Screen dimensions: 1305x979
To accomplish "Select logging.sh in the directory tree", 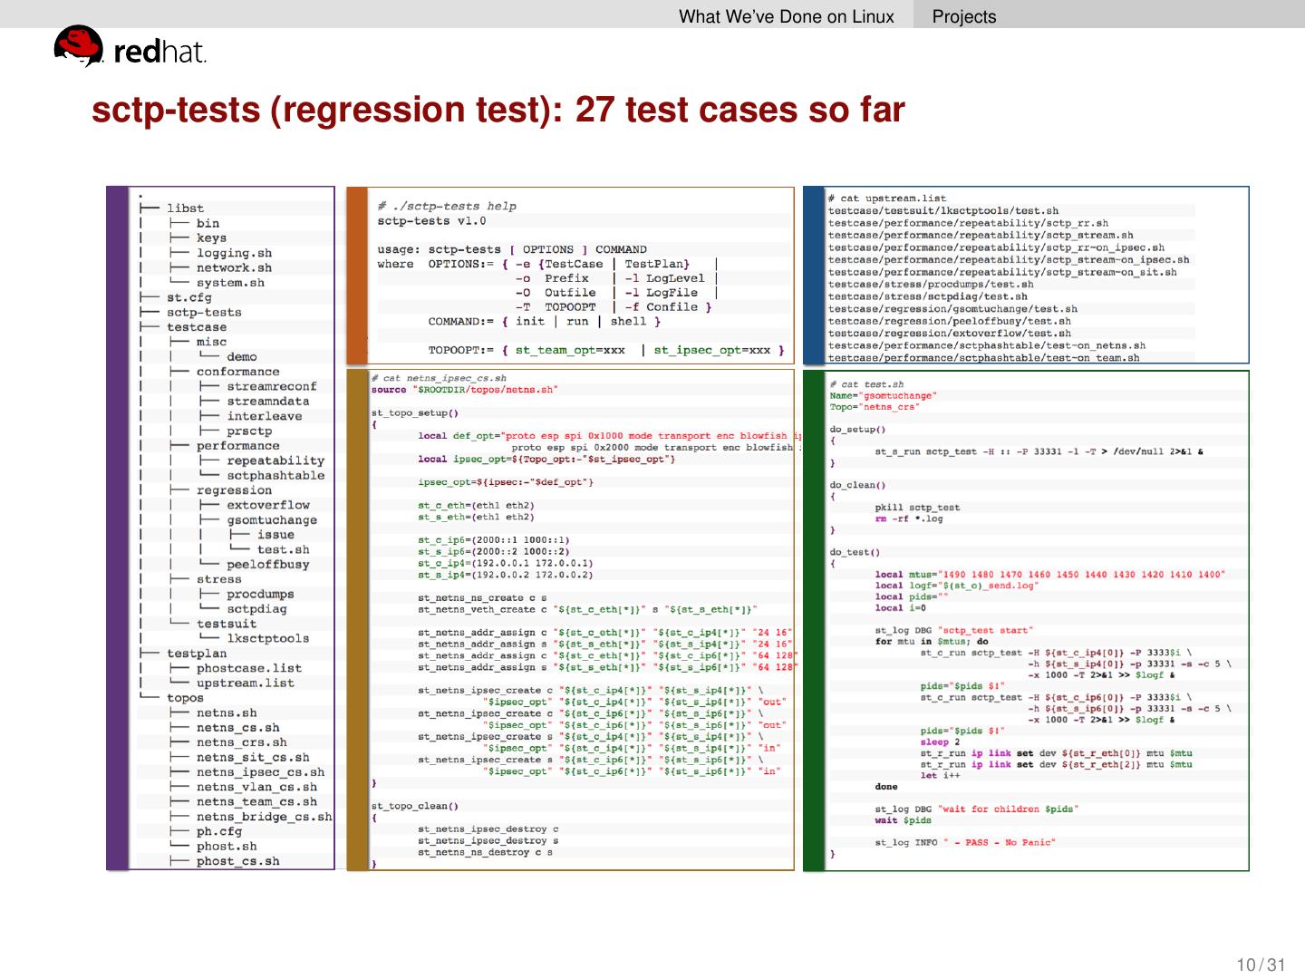I will (234, 253).
